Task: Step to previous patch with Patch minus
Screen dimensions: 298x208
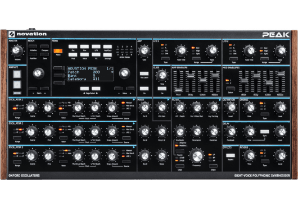Action: point(33,89)
